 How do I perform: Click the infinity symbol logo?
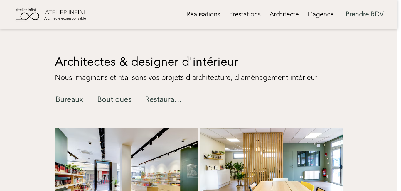pyautogui.click(x=27, y=16)
